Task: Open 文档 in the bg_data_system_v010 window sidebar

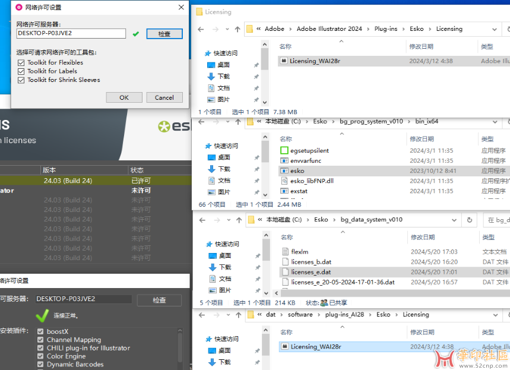Action: coord(225,279)
